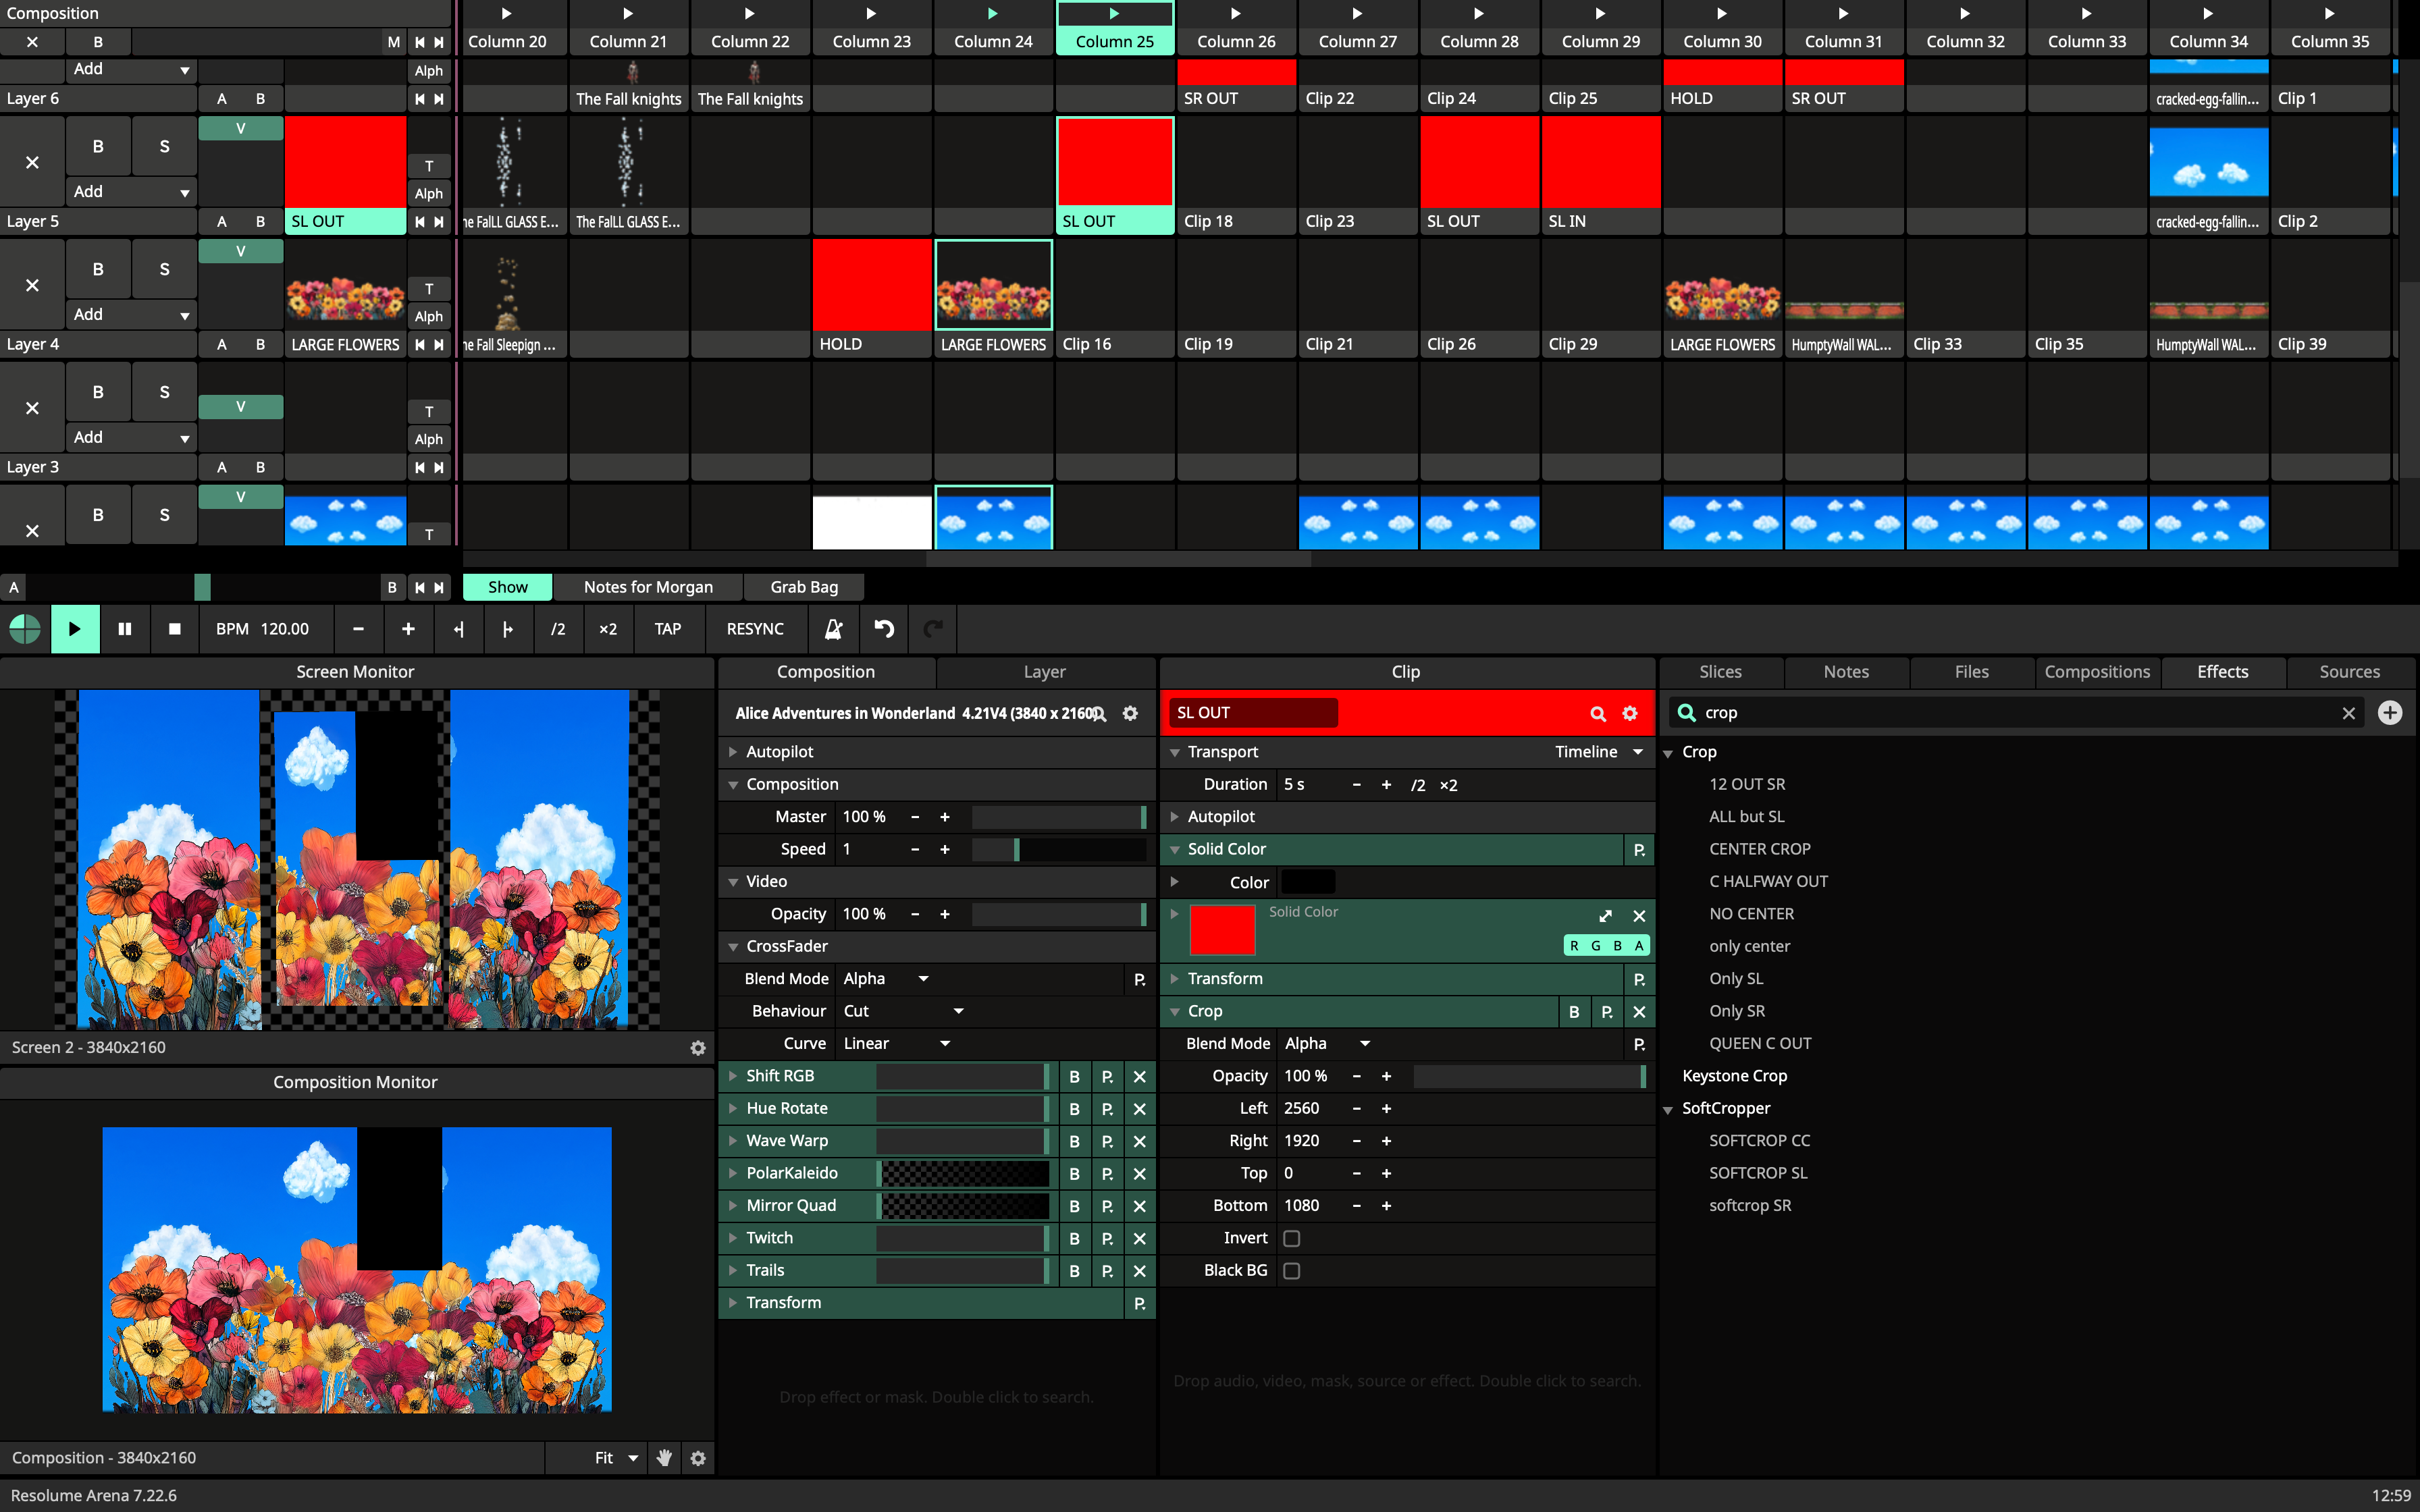Screen dimensions: 2420x1512
Task: Clear the crop effects search text
Action: [2348, 713]
